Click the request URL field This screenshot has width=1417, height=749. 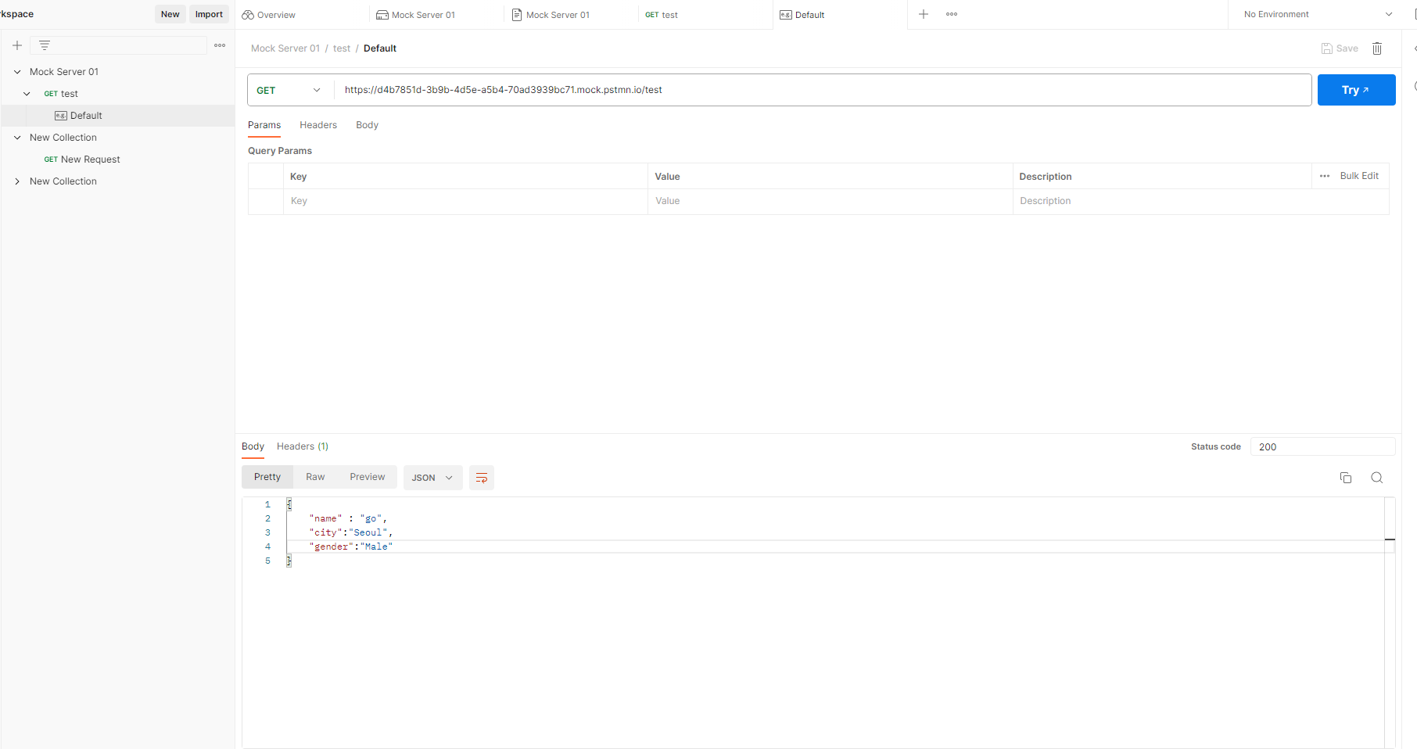coord(823,90)
